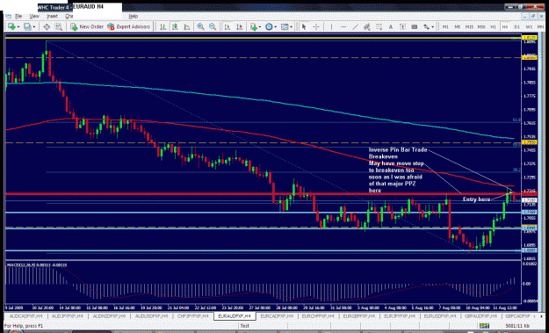Select the H4 timeframe button
This screenshot has height=333, width=549.
[x=505, y=26]
